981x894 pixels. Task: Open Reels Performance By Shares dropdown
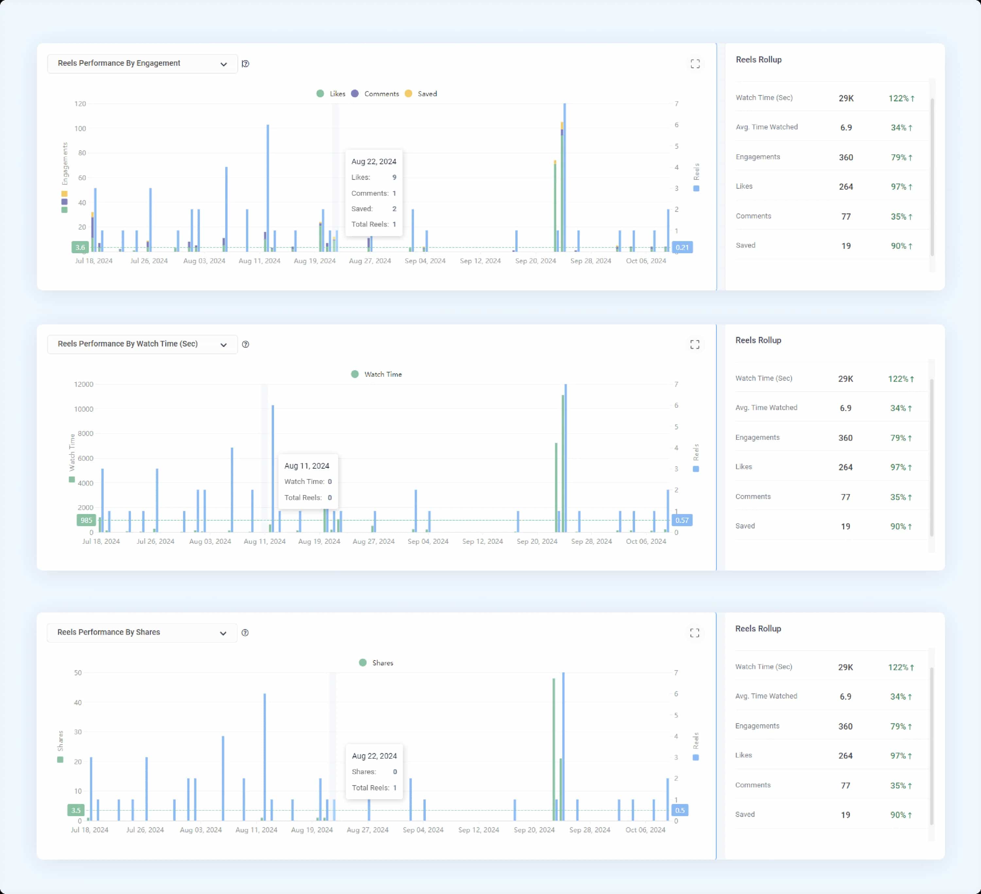click(142, 633)
